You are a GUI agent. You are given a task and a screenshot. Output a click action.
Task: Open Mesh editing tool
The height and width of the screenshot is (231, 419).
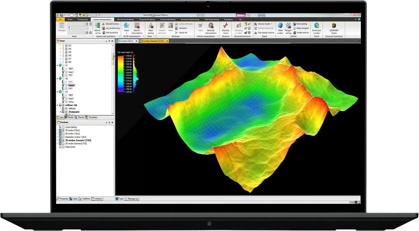151,28
